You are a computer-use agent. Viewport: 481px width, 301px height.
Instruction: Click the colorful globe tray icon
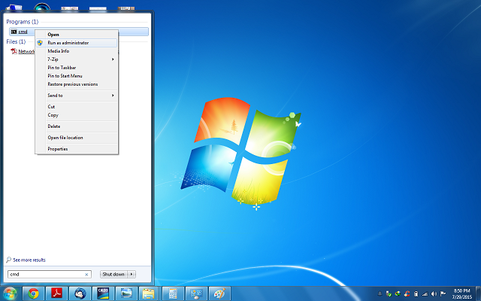[398, 293]
